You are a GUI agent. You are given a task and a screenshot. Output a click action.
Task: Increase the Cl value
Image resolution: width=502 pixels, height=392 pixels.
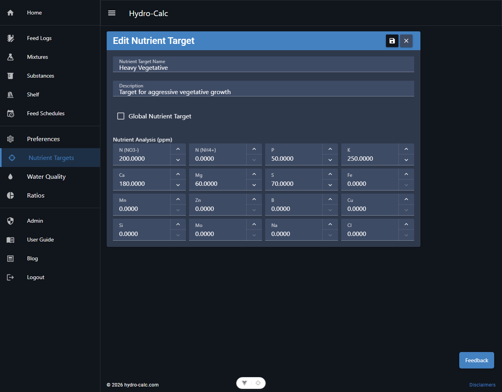tap(406, 224)
